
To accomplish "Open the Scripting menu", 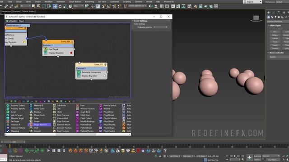I will pos(127,2).
